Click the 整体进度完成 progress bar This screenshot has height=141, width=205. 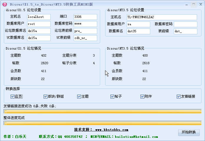coord(102,123)
